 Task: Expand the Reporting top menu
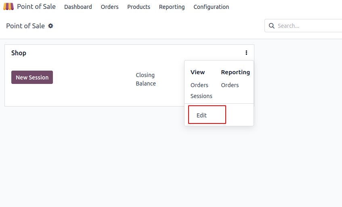coord(172,7)
